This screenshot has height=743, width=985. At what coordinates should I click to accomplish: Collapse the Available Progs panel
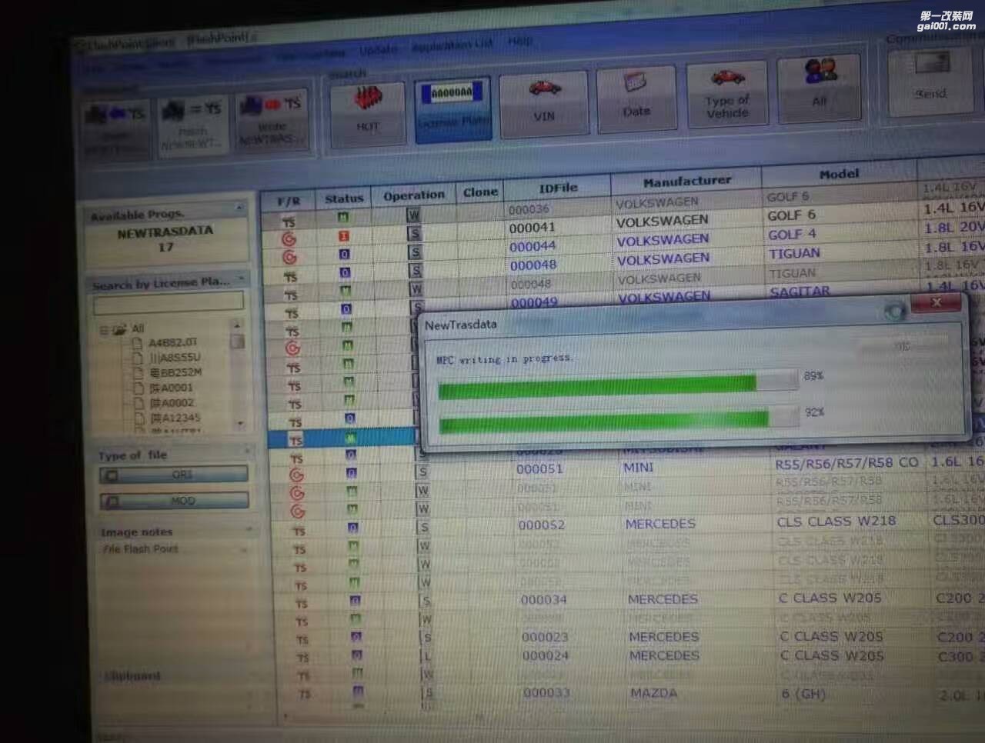pos(239,208)
